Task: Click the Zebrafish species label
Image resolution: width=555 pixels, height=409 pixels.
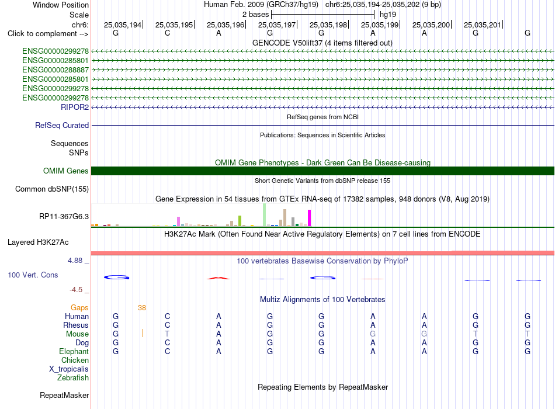Action: click(x=73, y=378)
